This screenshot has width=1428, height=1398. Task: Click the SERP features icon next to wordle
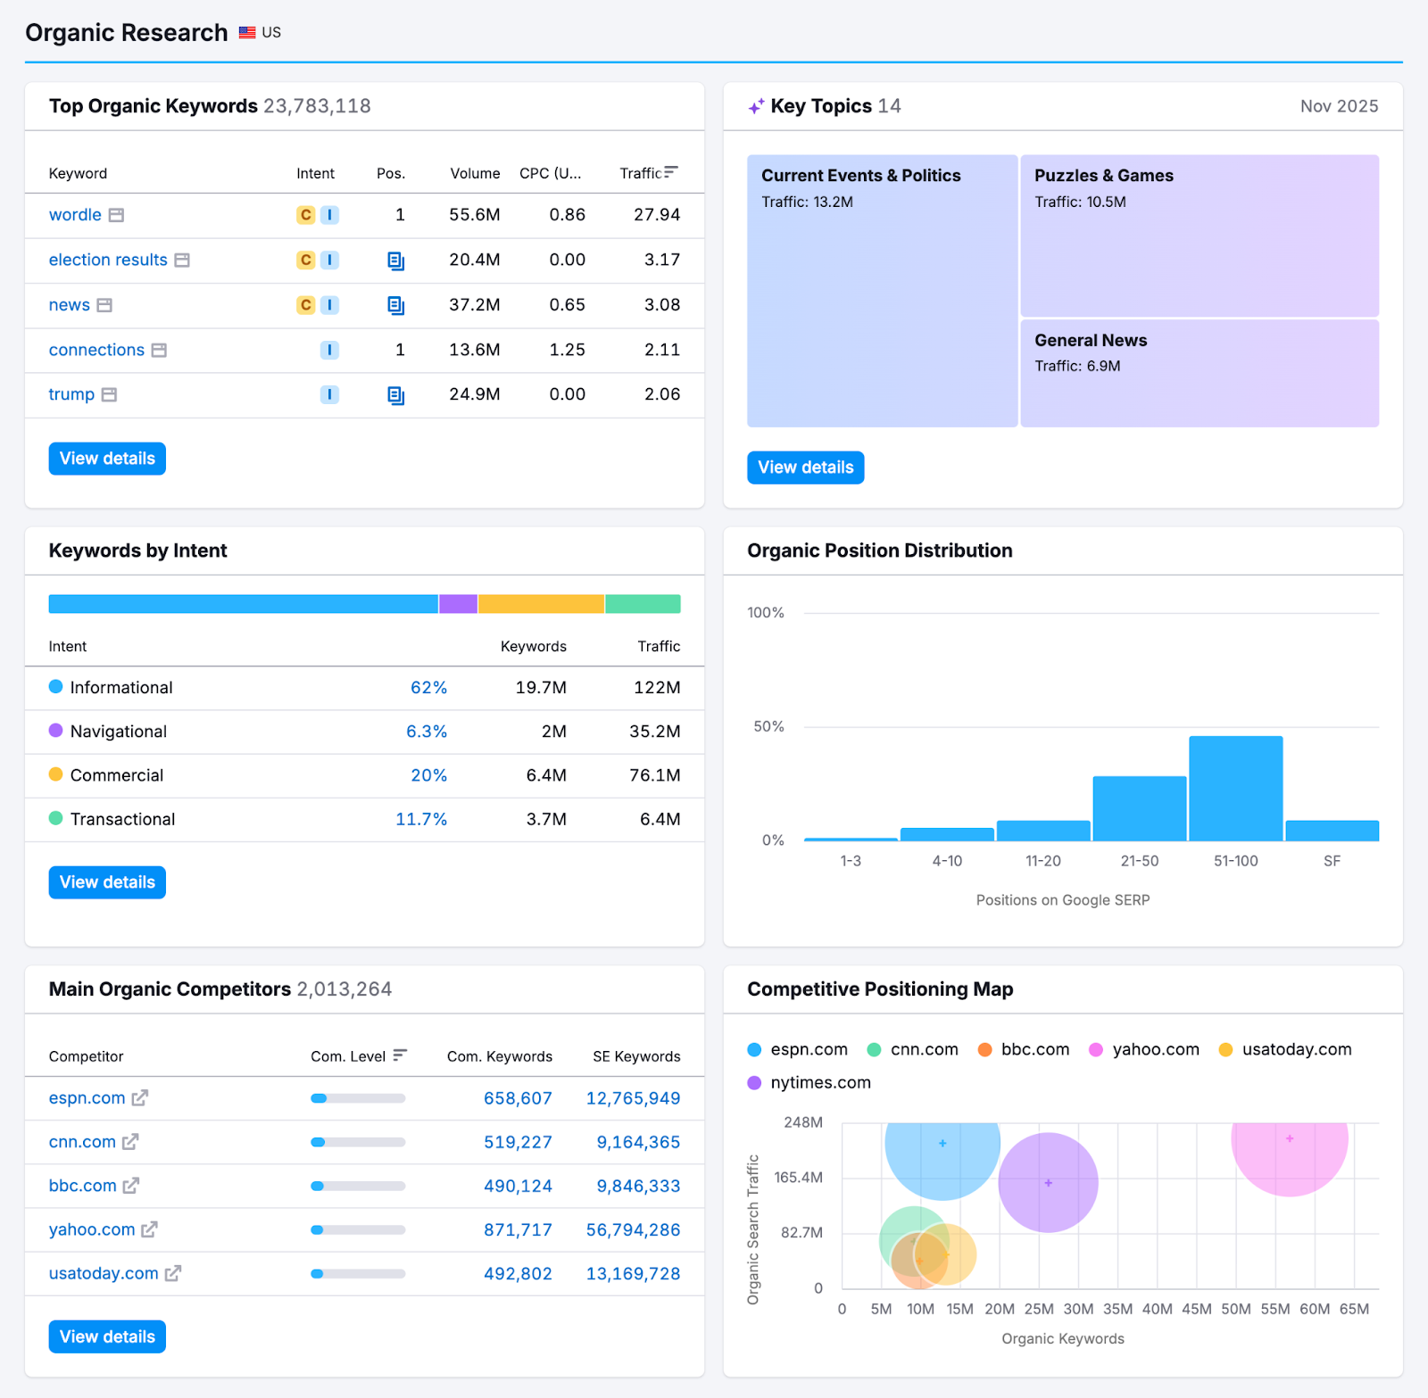pos(117,215)
